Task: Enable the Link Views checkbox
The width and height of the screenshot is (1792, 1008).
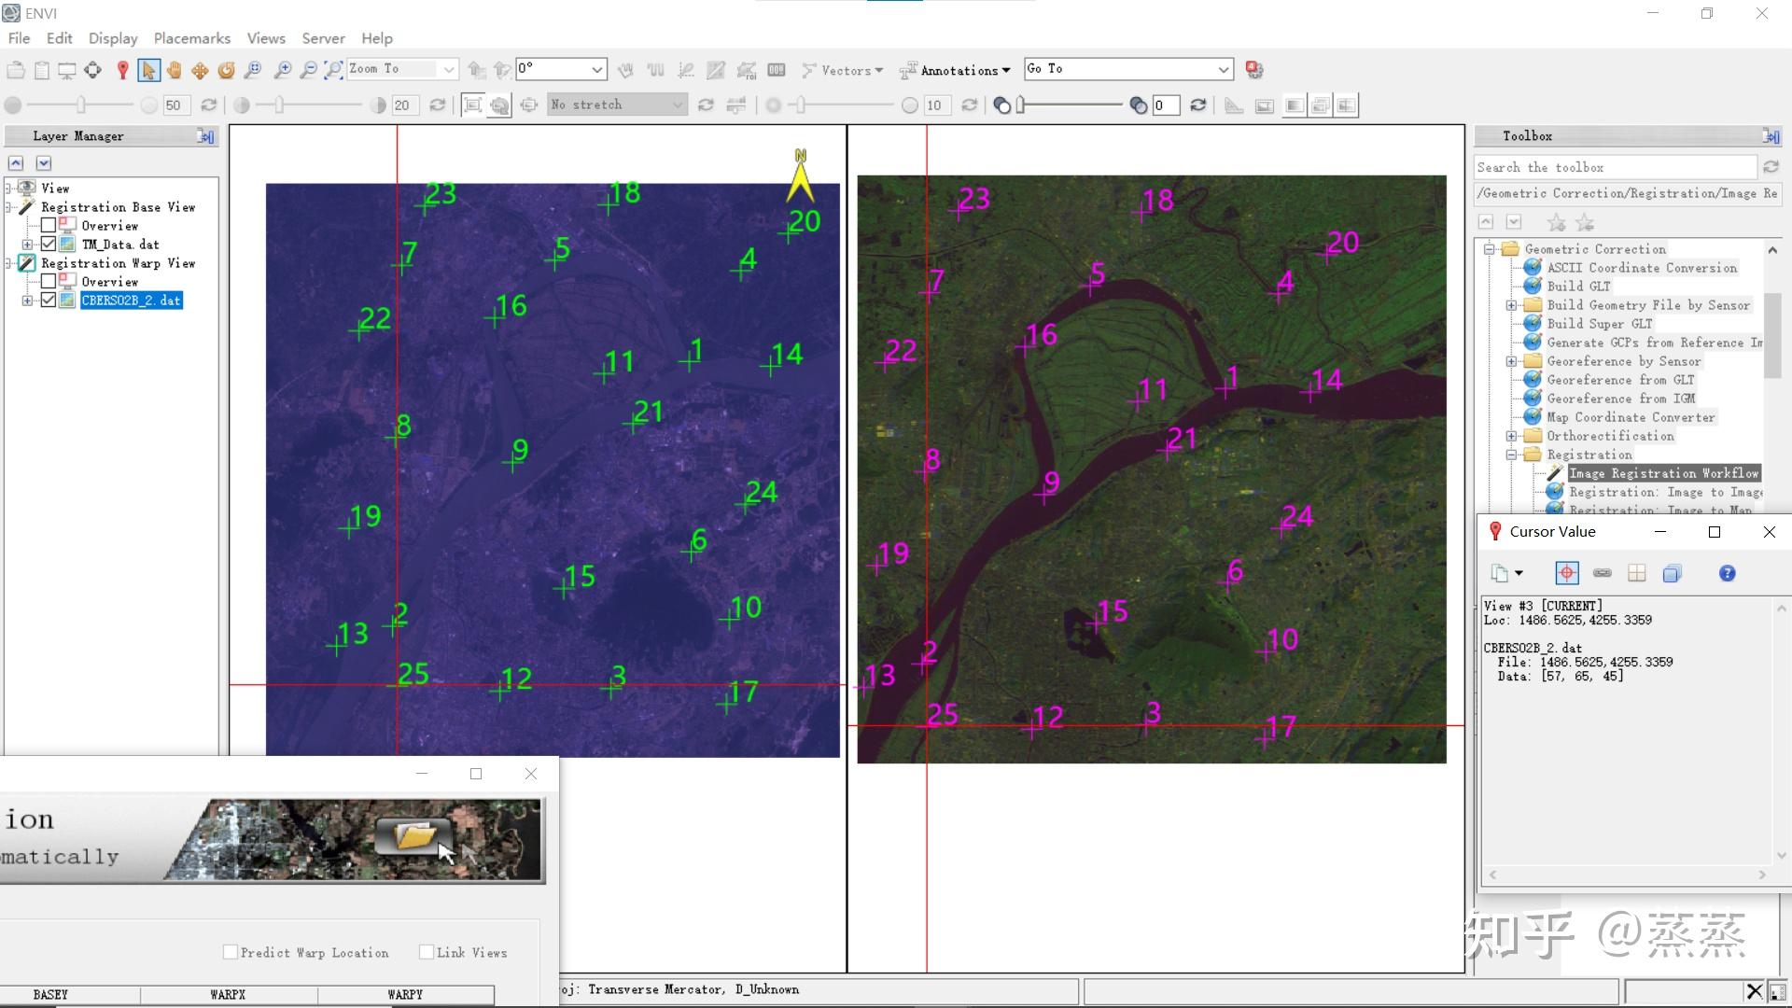Action: click(427, 951)
